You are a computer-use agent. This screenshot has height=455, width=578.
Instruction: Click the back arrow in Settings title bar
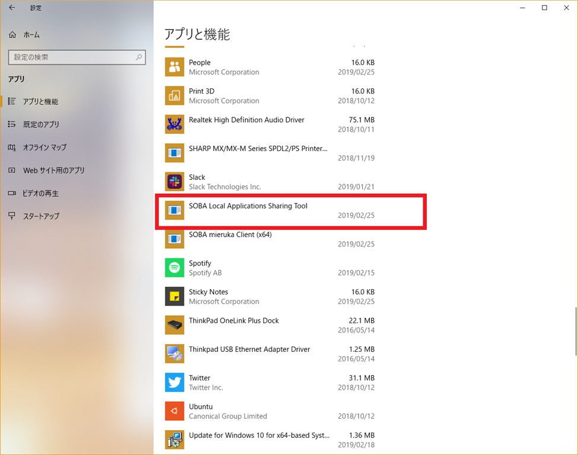coord(12,7)
